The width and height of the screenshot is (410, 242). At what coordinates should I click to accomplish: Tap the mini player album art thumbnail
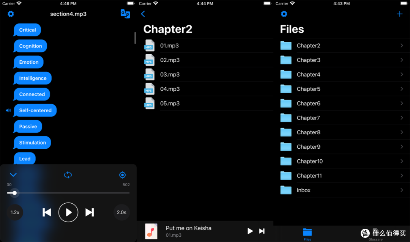click(151, 231)
